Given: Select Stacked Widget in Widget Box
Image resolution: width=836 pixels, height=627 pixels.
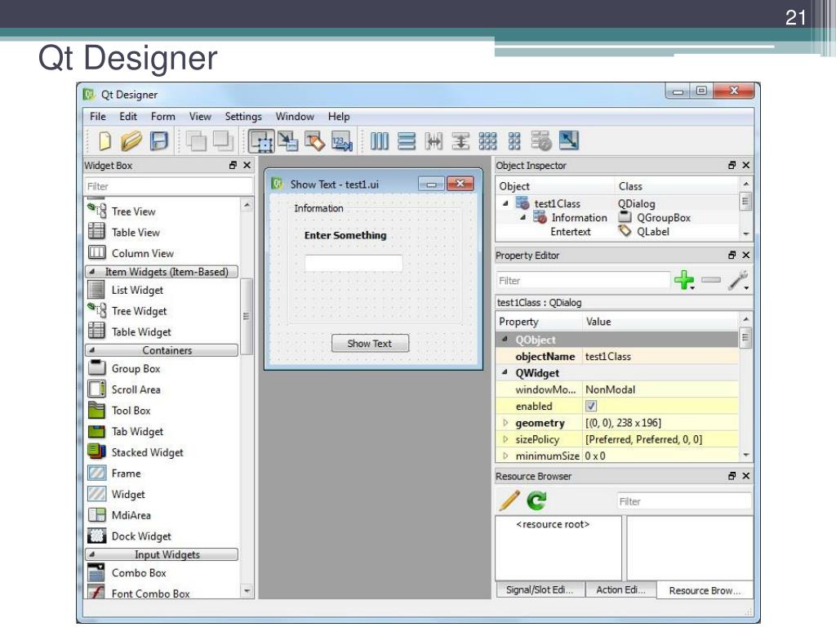Looking at the screenshot, I should click(x=147, y=452).
